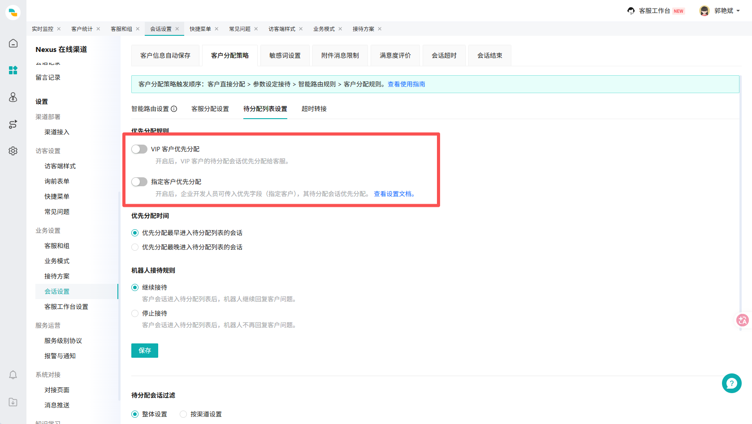Click the Nexus logo at top left

pyautogui.click(x=13, y=12)
